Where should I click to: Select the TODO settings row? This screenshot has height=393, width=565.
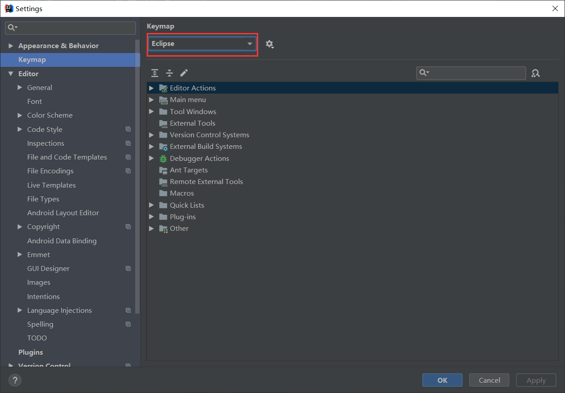click(70, 338)
